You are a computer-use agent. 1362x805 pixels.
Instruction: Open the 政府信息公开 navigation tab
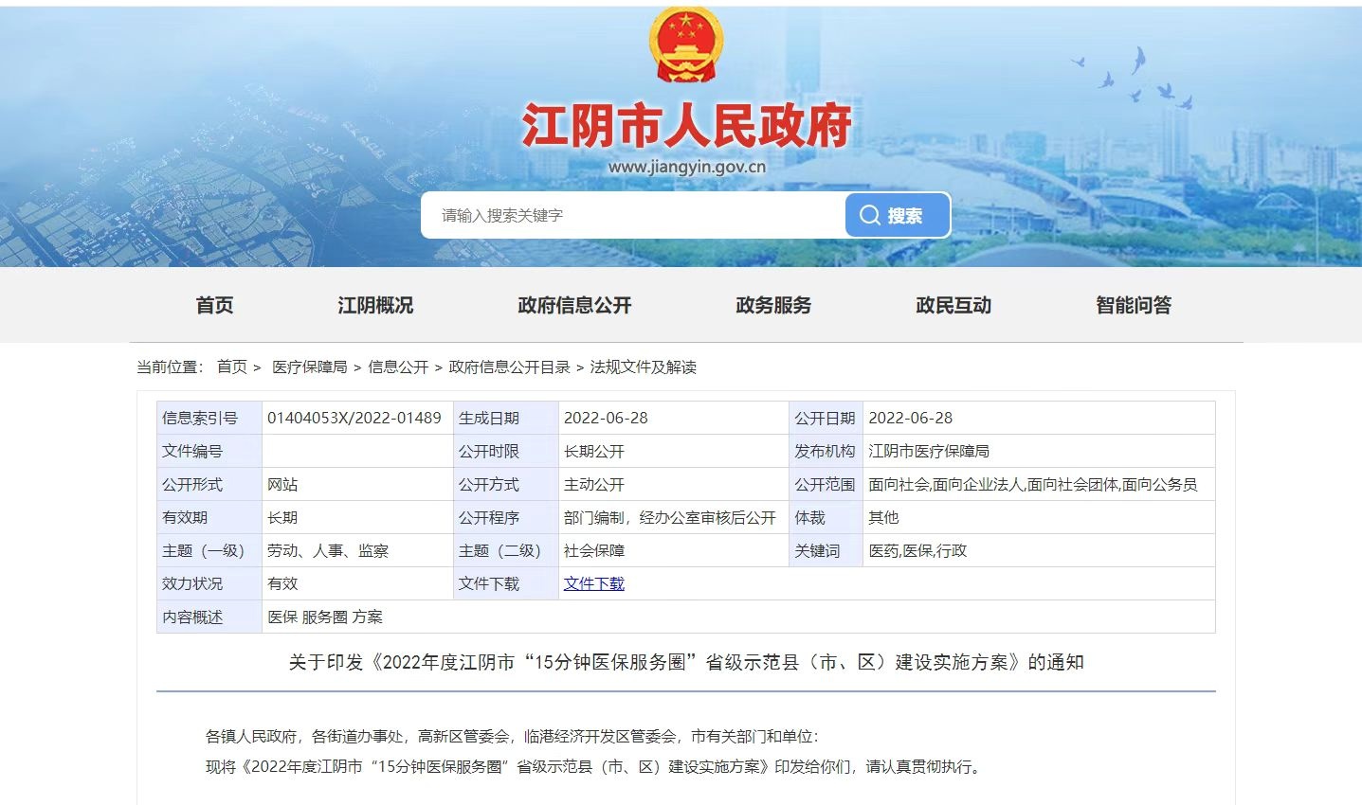574,305
